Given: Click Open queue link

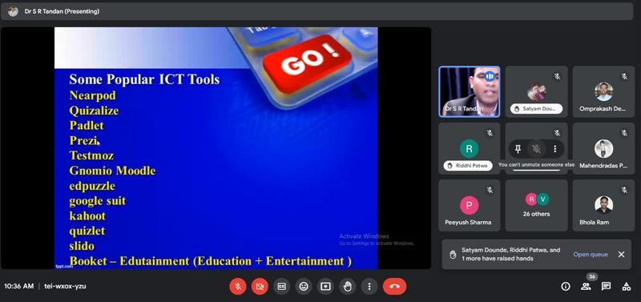Looking at the screenshot, I should pyautogui.click(x=591, y=254).
